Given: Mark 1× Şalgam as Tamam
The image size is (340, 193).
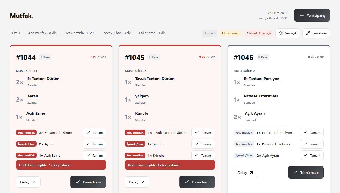Looking at the screenshot, I should click(x=203, y=144).
